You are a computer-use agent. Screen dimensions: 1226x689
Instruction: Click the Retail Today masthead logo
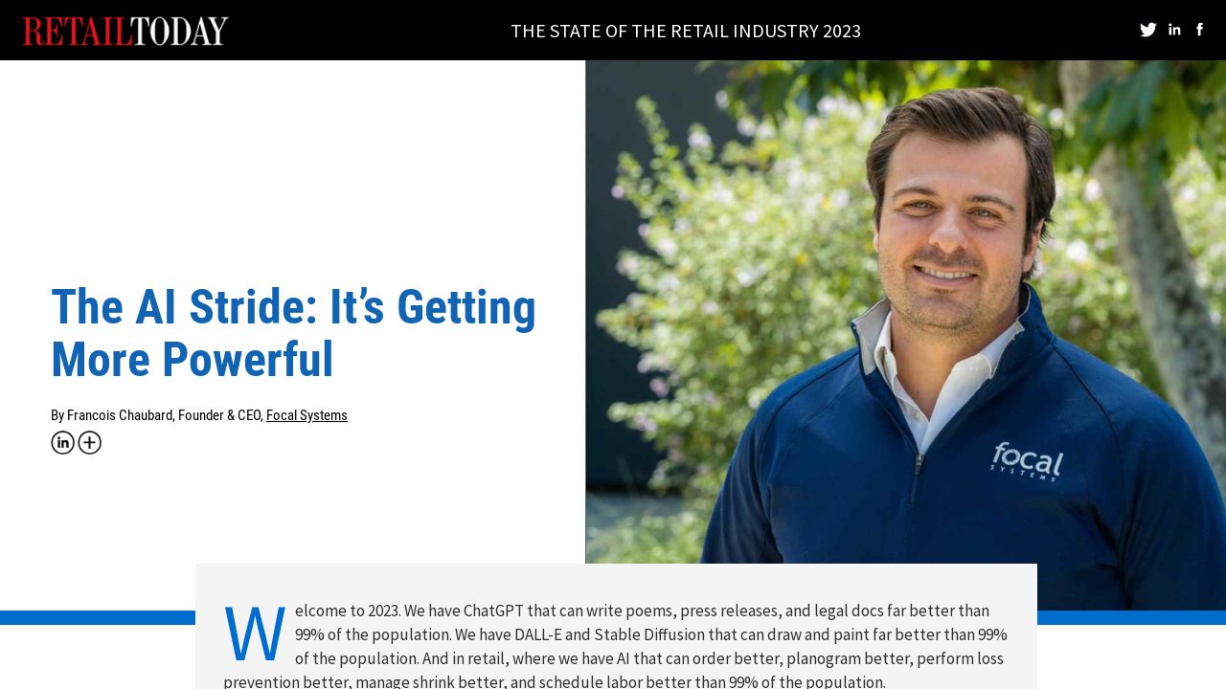[125, 30]
